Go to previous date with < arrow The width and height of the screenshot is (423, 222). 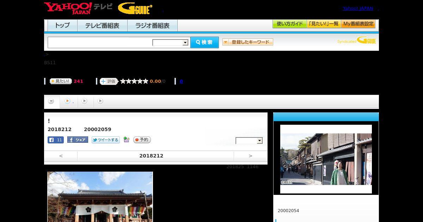coord(61,156)
